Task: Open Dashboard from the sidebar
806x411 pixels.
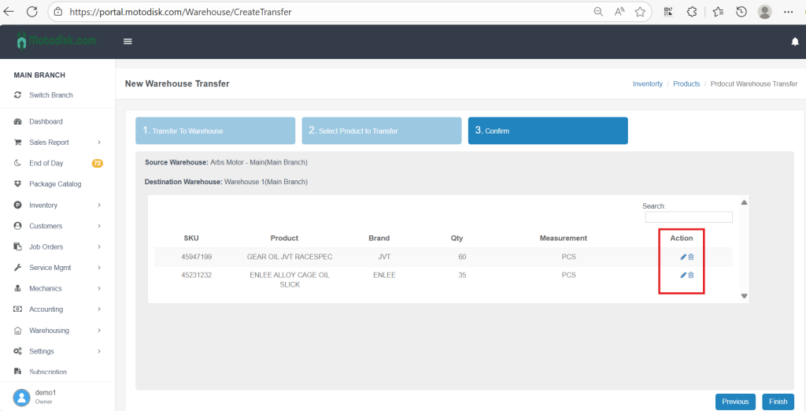Action: coord(46,122)
